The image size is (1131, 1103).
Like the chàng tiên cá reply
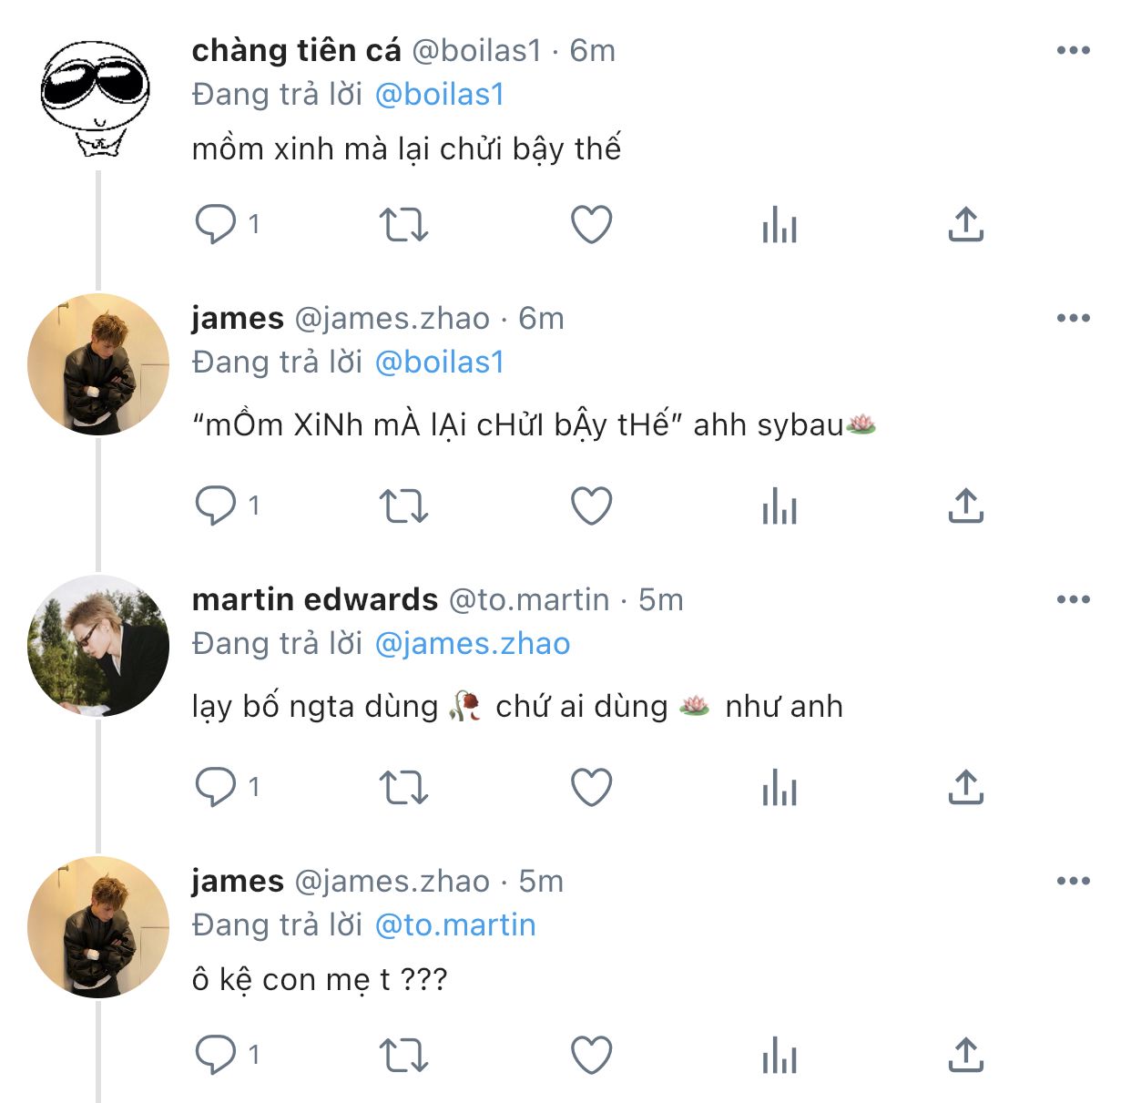click(591, 224)
